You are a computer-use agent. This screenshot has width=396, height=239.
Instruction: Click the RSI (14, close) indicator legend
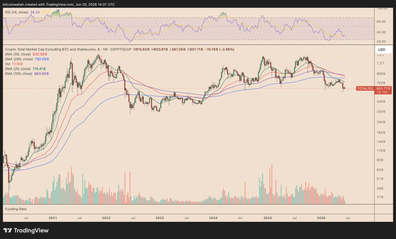click(x=16, y=12)
